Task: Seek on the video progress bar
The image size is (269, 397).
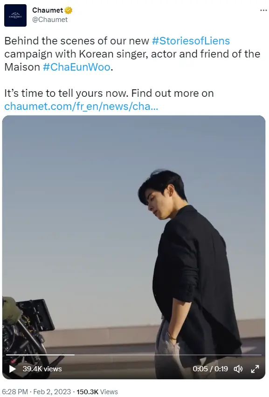Action: [134, 355]
